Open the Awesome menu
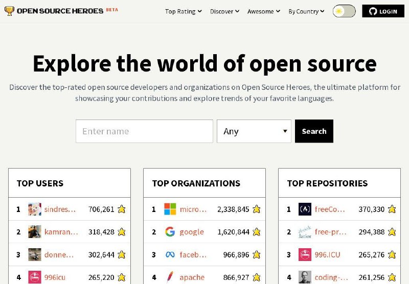Image resolution: width=409 pixels, height=284 pixels. pos(263,11)
